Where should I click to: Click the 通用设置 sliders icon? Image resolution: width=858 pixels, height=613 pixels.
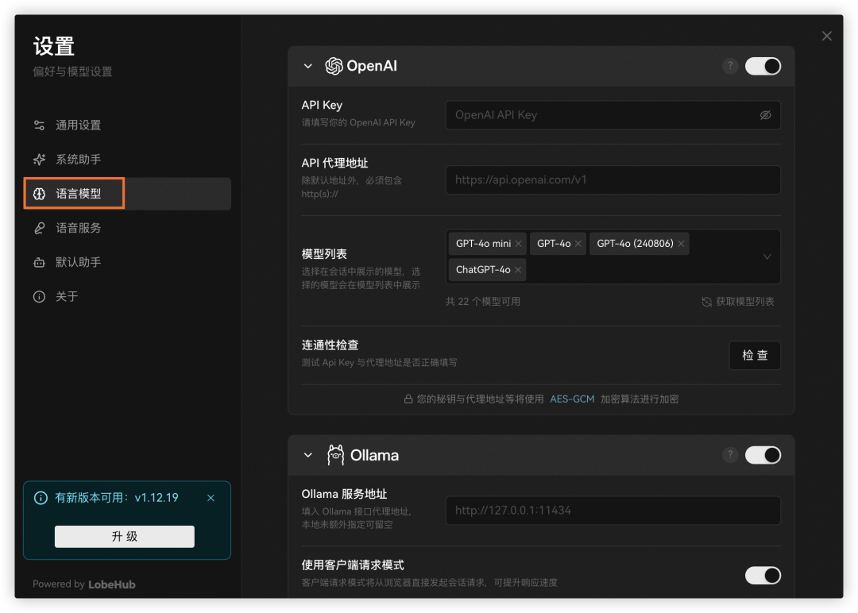tap(40, 125)
